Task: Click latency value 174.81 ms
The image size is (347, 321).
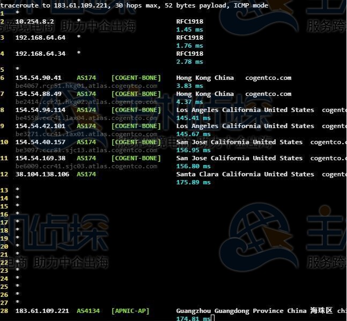Action: [194, 318]
